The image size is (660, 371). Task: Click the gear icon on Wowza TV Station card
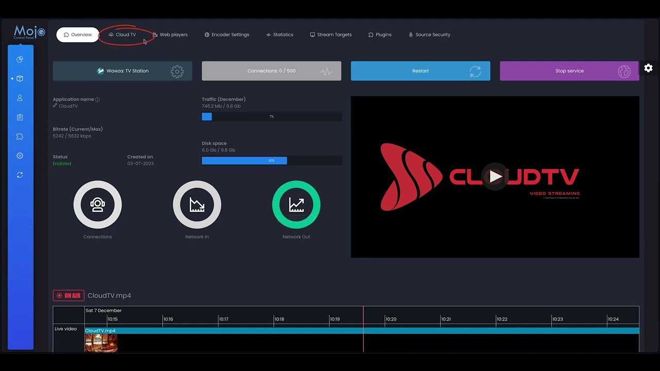[x=177, y=72]
